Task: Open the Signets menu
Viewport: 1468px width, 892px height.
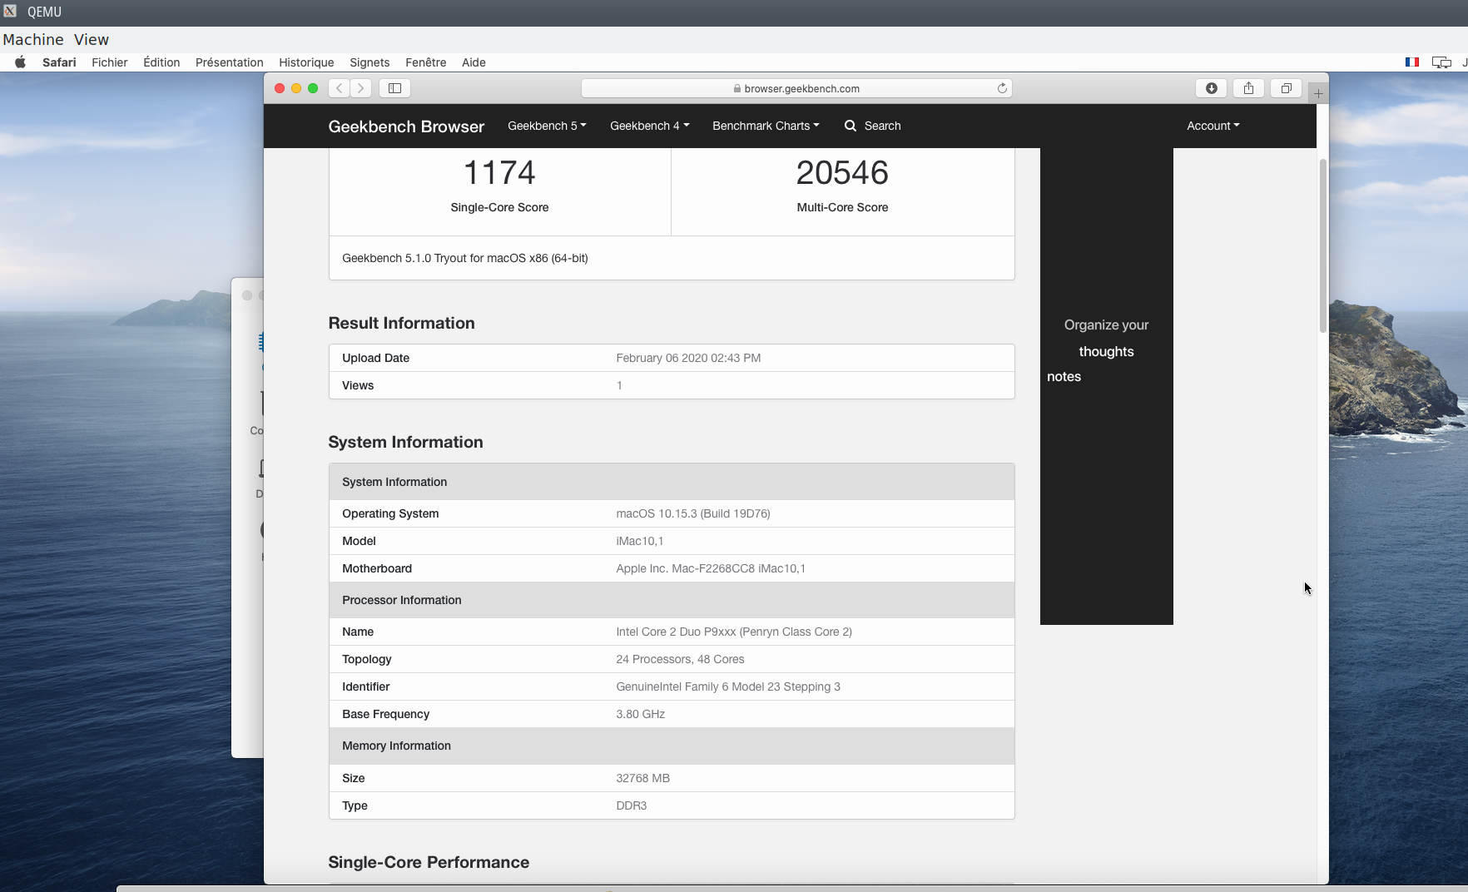Action: tap(369, 62)
